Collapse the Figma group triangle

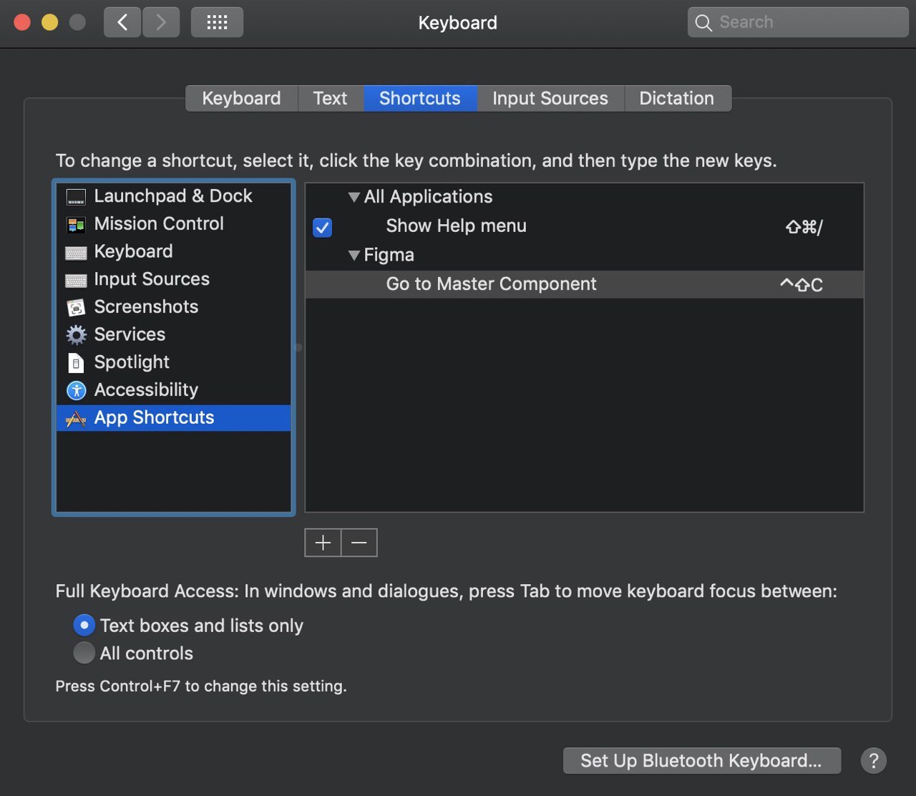tap(354, 255)
